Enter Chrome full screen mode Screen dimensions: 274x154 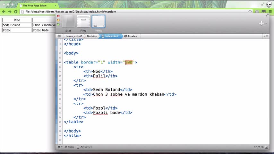(x=263, y=4)
